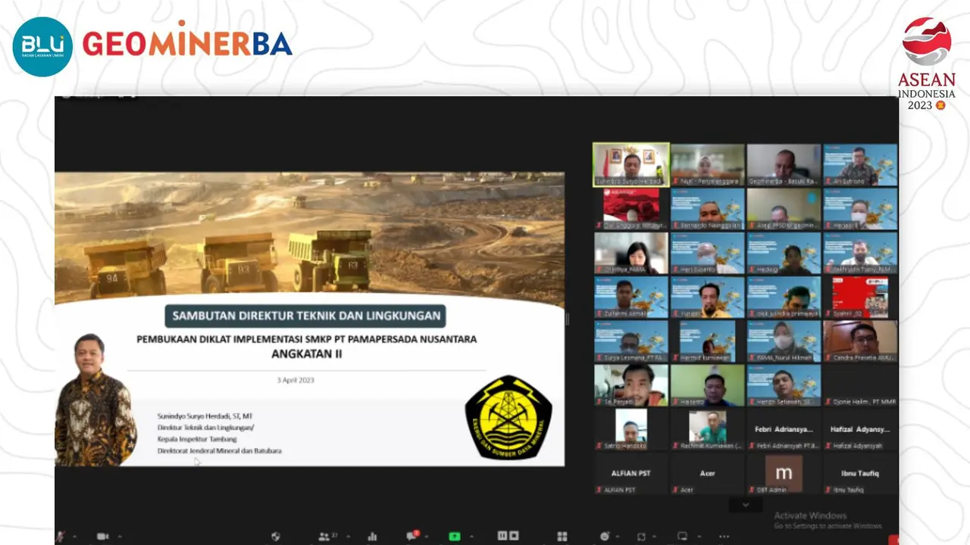Click the '3 April 2023' date text
This screenshot has height=545, width=970.
295,380
